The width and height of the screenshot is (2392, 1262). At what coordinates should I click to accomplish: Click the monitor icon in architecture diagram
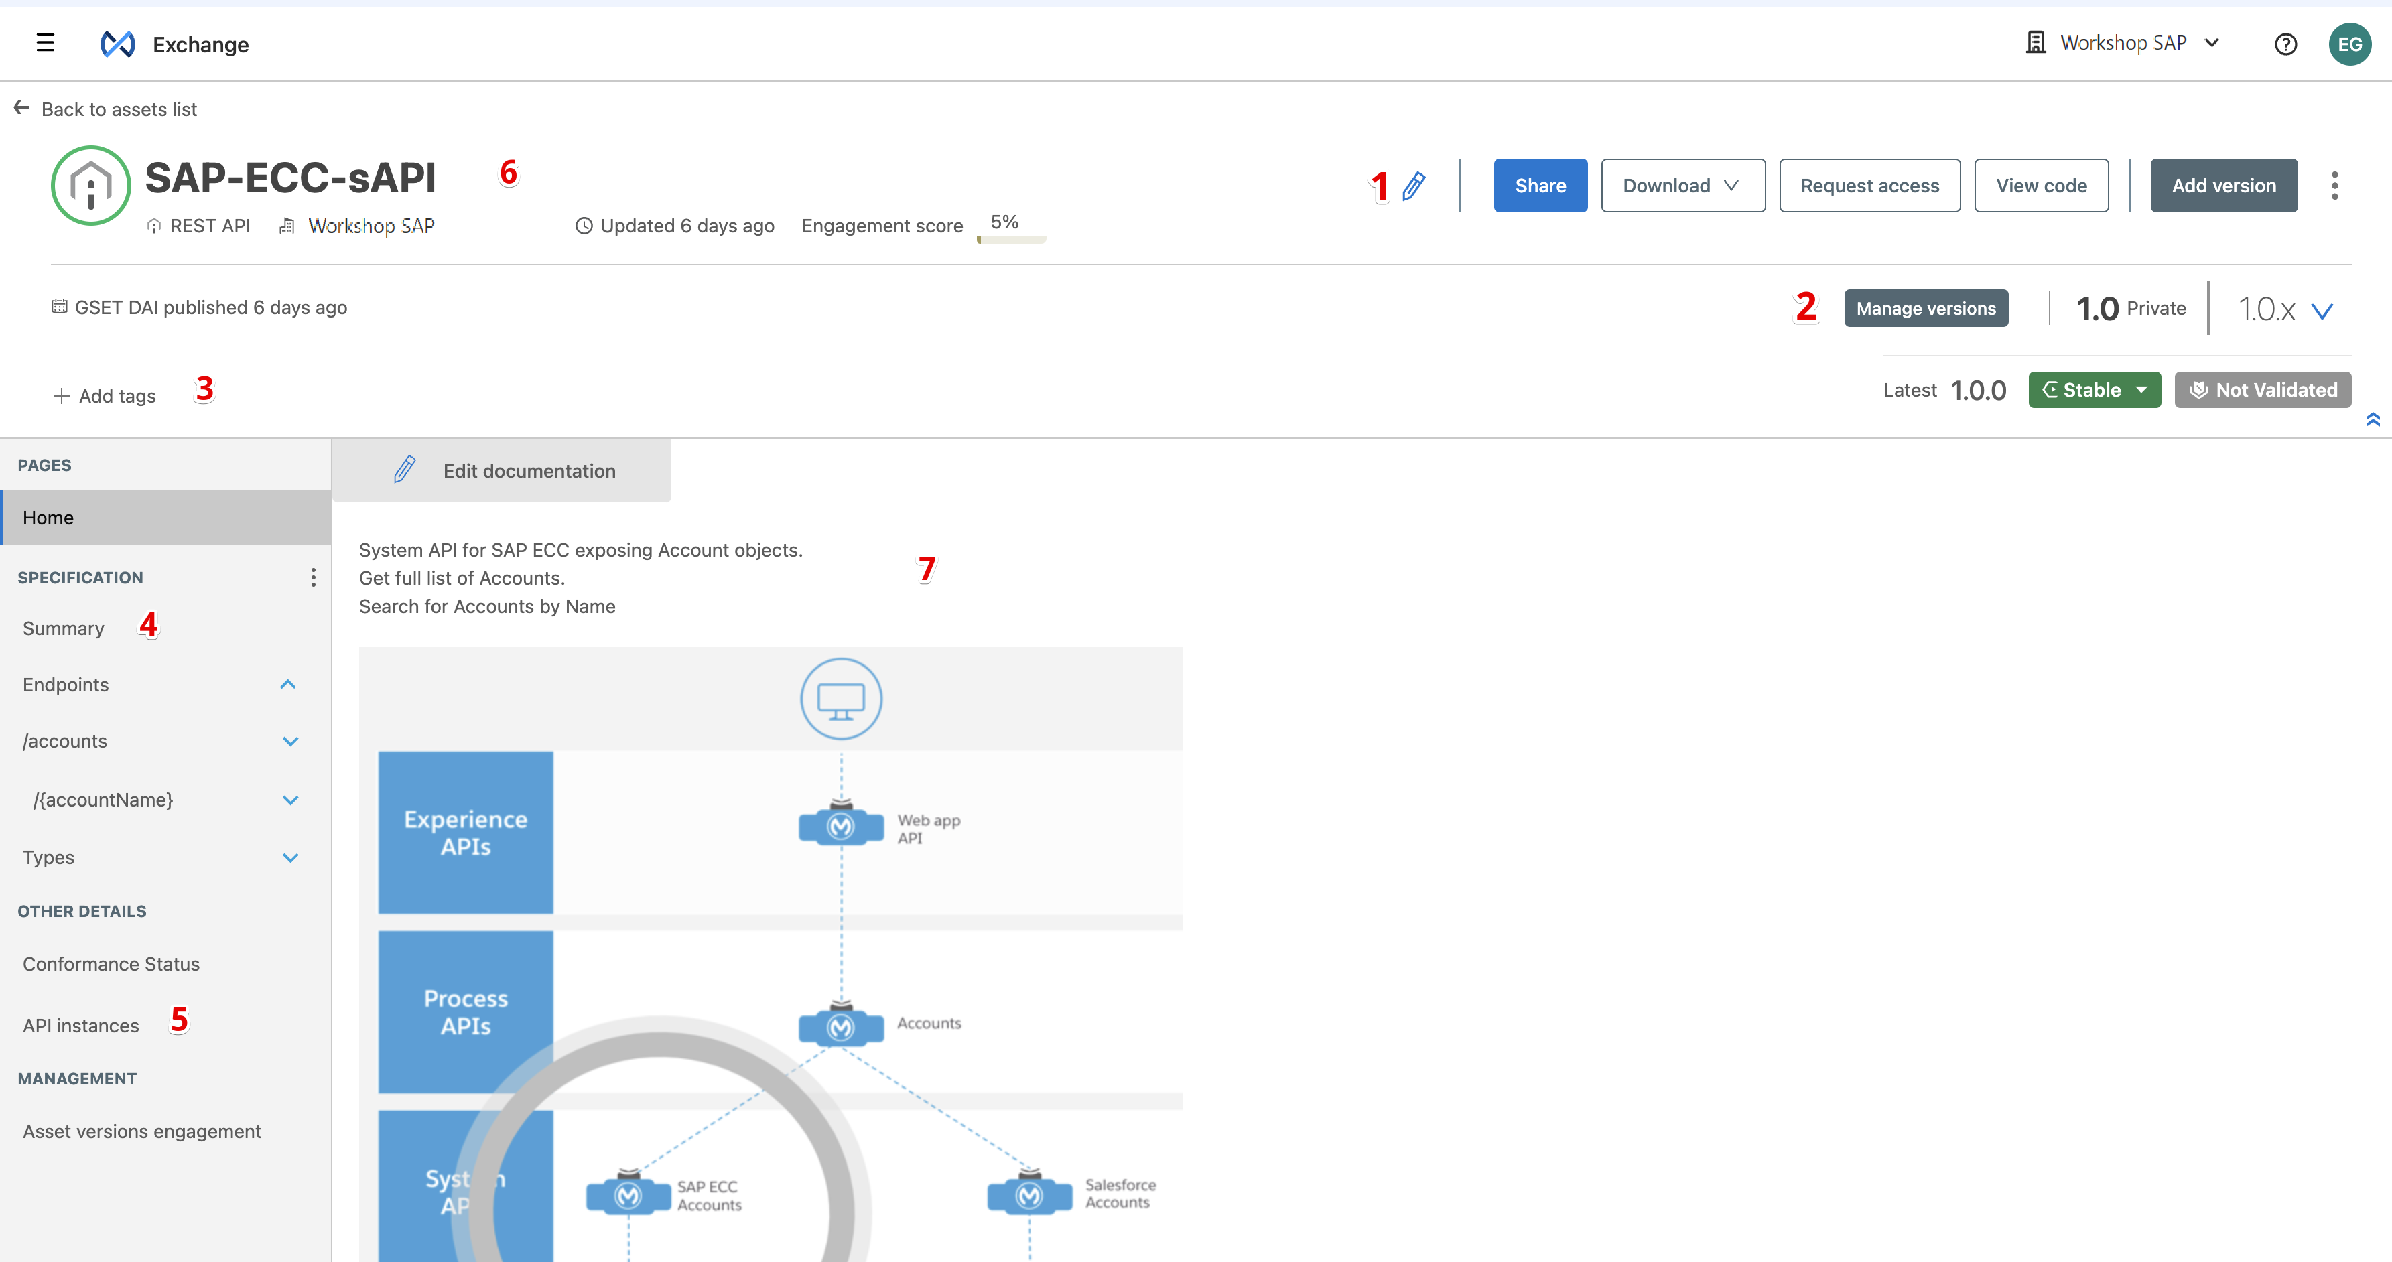click(842, 699)
